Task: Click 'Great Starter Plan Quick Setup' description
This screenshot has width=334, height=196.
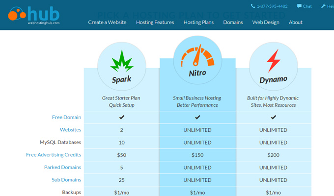Action: coord(121,101)
